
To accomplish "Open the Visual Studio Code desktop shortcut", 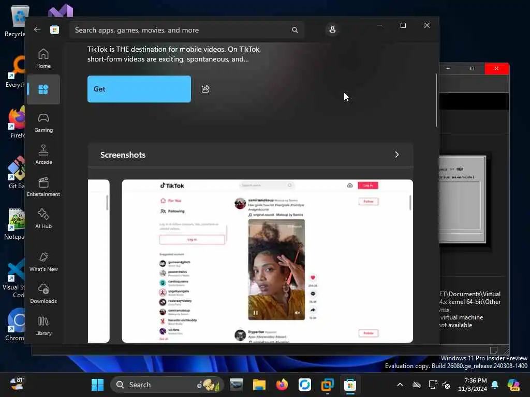I will tap(14, 278).
